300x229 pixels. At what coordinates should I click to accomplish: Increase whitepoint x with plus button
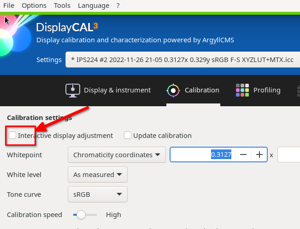point(259,155)
